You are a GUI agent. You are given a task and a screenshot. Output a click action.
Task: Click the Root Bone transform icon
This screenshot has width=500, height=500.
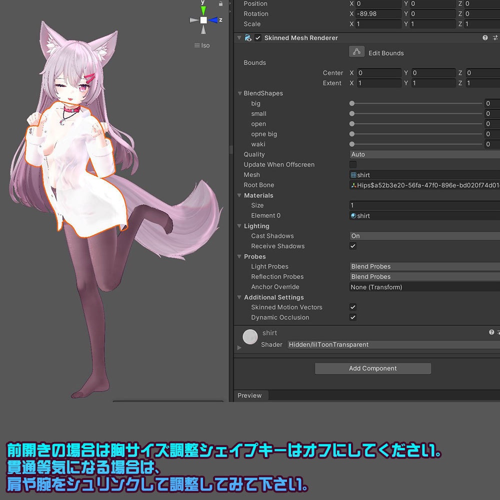[353, 185]
